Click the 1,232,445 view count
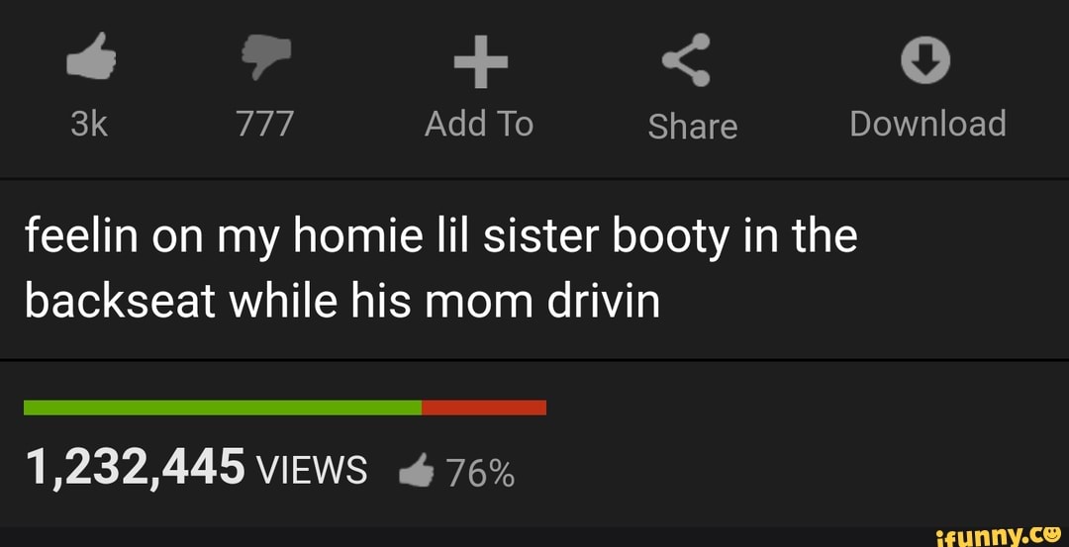The height and width of the screenshot is (547, 1069). tap(136, 469)
